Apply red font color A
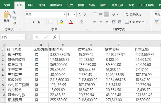Viewport: 161px width, 103px height. coord(71,22)
